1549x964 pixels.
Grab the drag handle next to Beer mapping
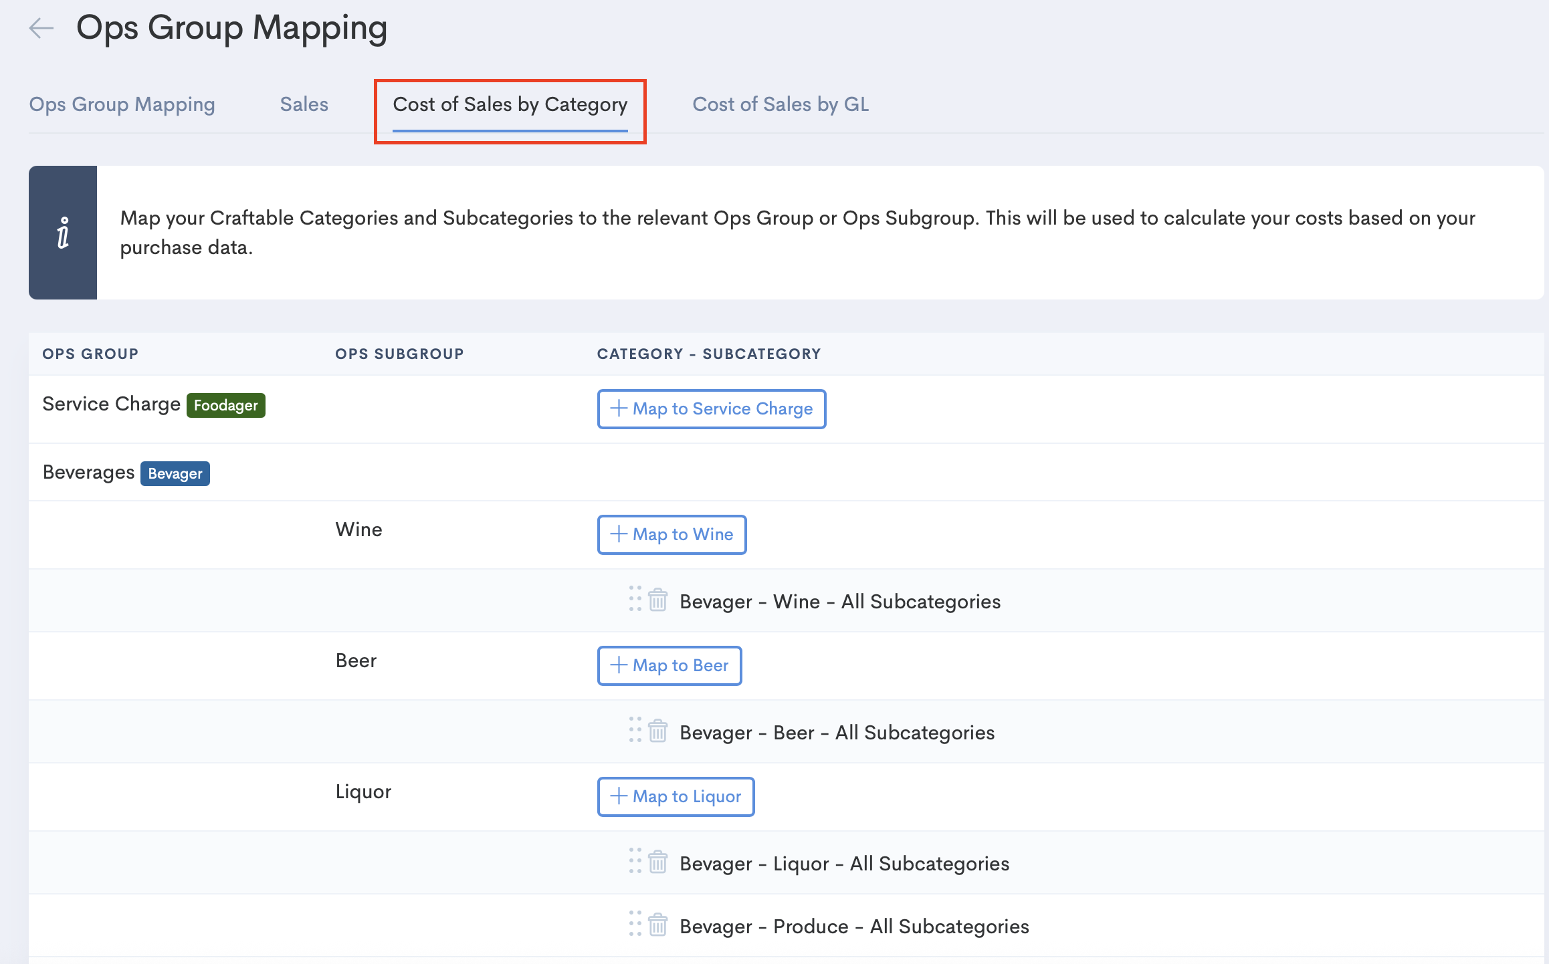(635, 731)
